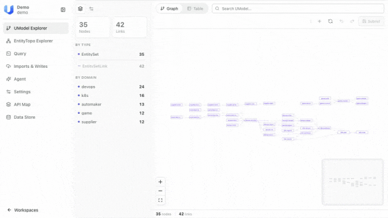388x218 pixels.
Task: Refresh the graph view
Action: tap(330, 21)
